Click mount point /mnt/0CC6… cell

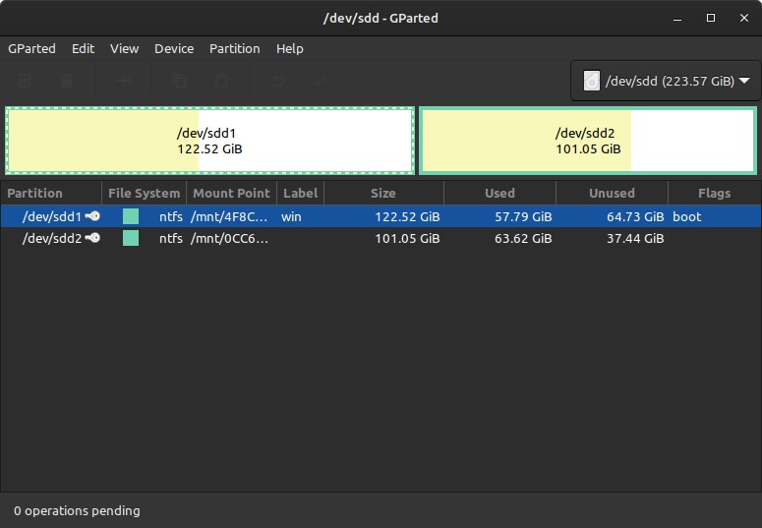(x=229, y=238)
